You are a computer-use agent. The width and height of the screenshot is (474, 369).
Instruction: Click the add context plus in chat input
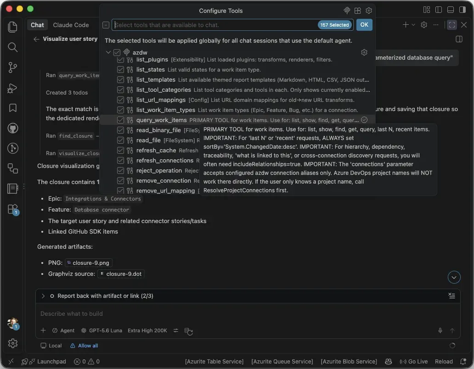[43, 330]
